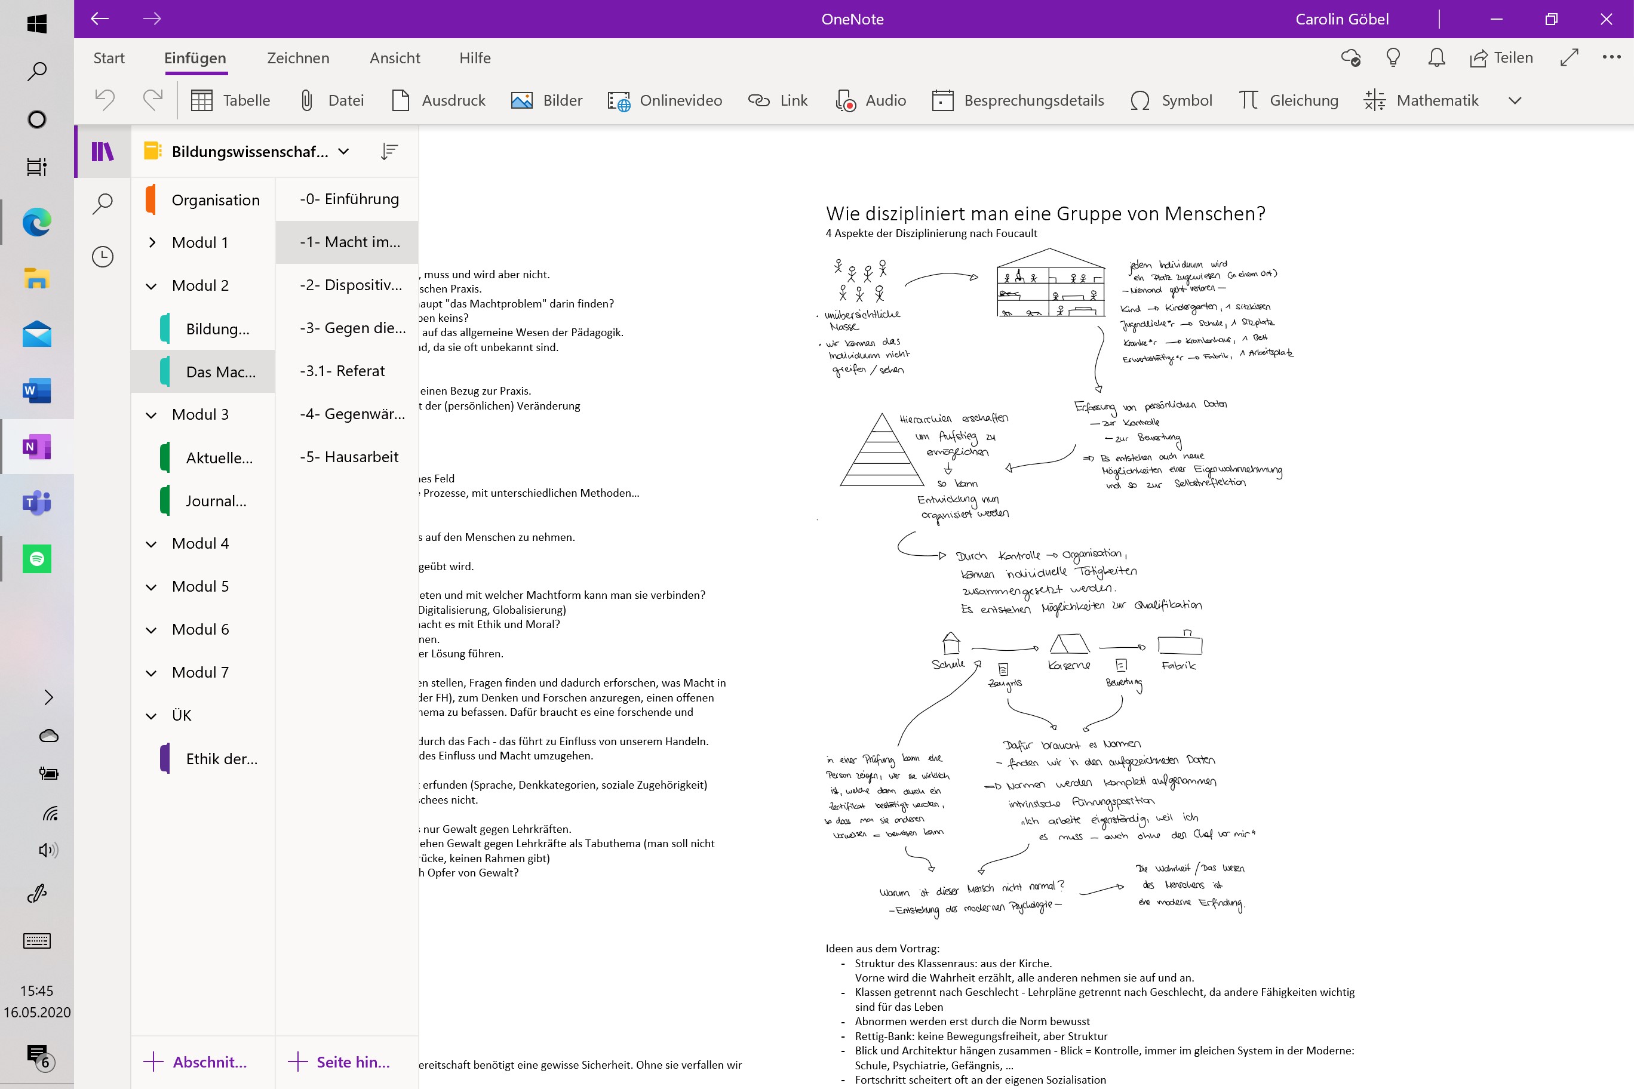Add a new page with Seite hin...
1634x1089 pixels.
click(339, 1061)
